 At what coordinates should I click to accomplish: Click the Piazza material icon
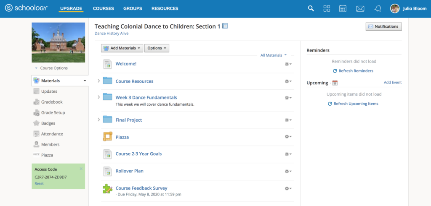tap(107, 137)
